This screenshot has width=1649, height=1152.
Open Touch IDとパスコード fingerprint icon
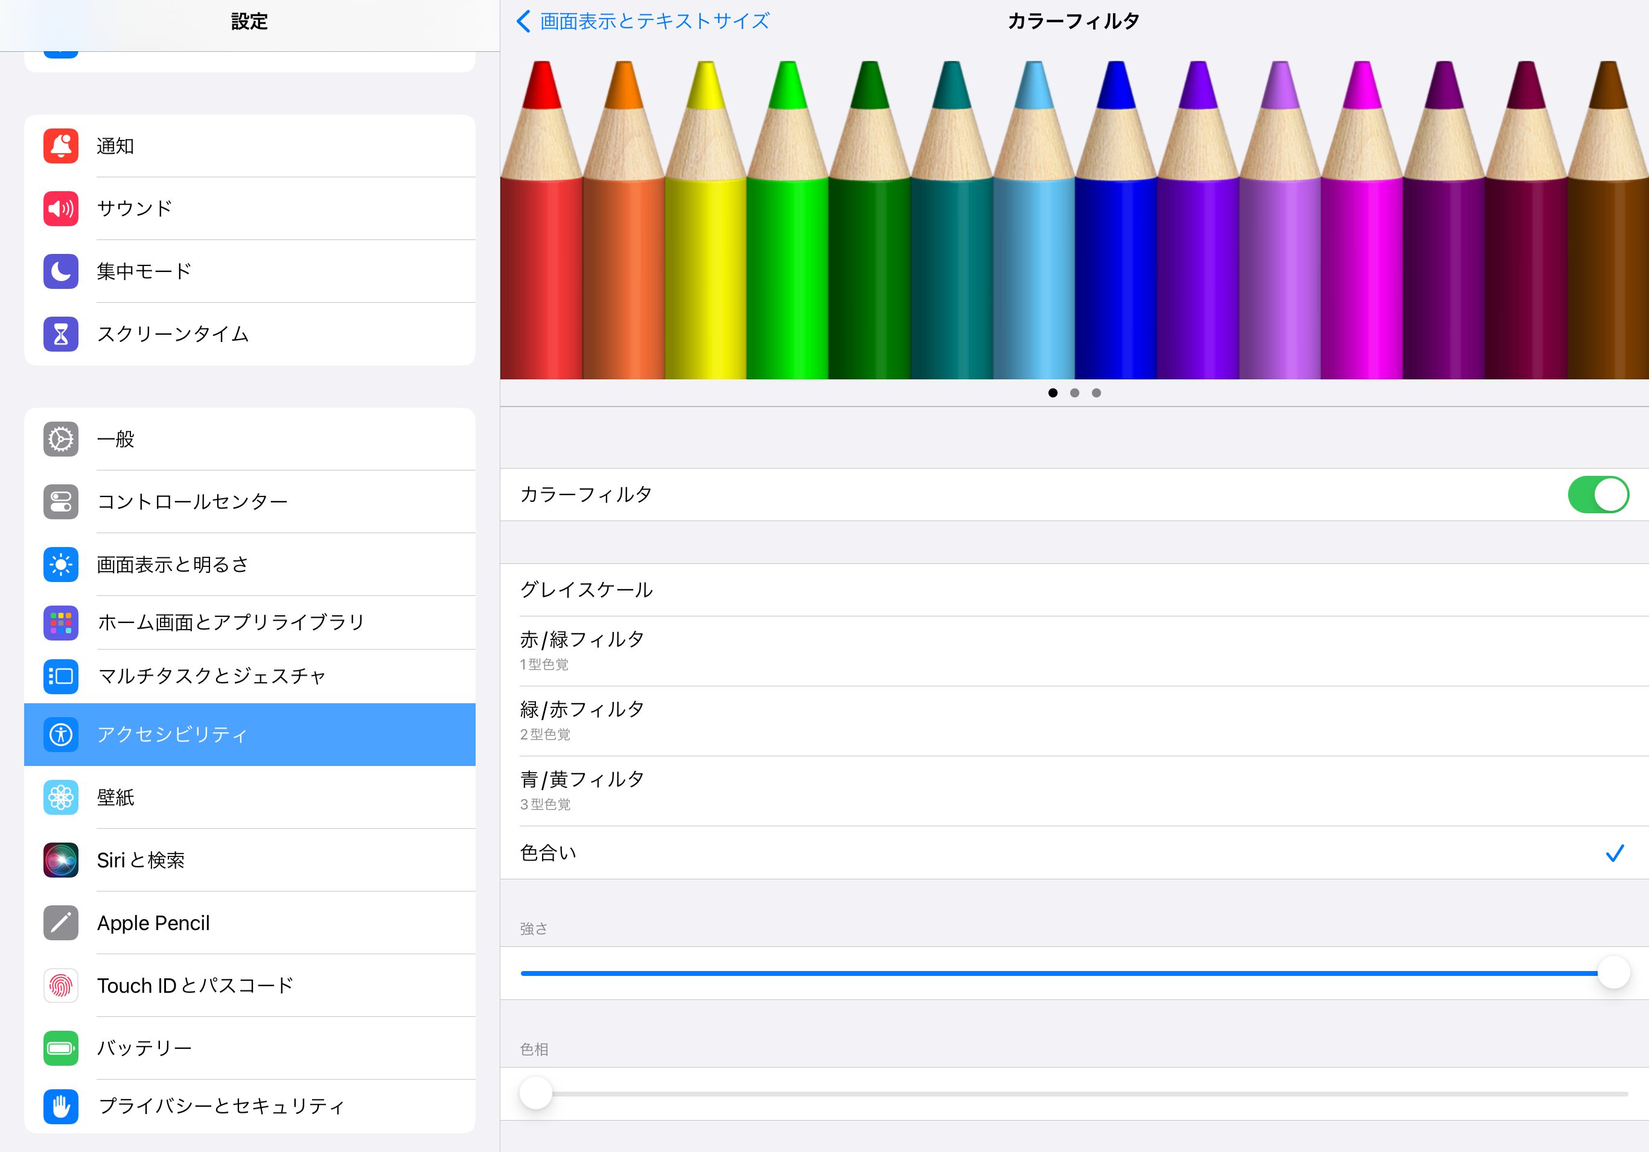tap(61, 986)
